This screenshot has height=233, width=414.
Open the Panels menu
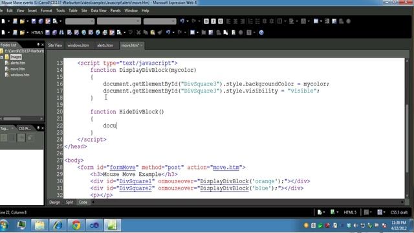pos(115,10)
